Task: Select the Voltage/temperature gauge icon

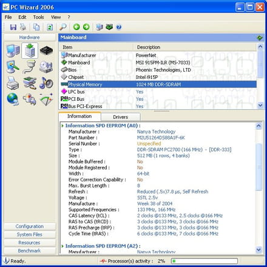Action: (46, 100)
